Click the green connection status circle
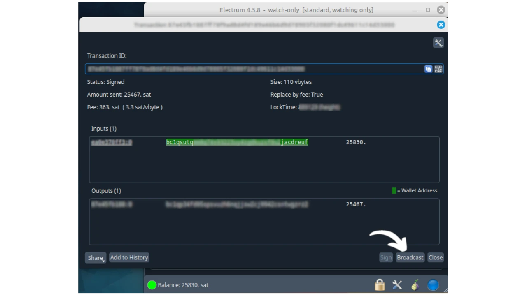Image resolution: width=527 pixels, height=296 pixels. coord(152,285)
